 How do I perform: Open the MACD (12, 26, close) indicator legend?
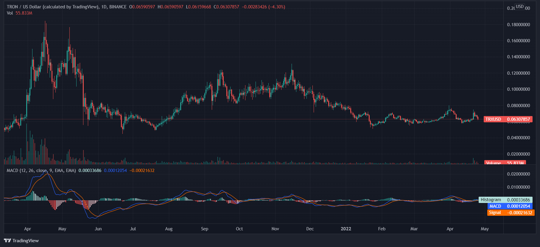41,171
